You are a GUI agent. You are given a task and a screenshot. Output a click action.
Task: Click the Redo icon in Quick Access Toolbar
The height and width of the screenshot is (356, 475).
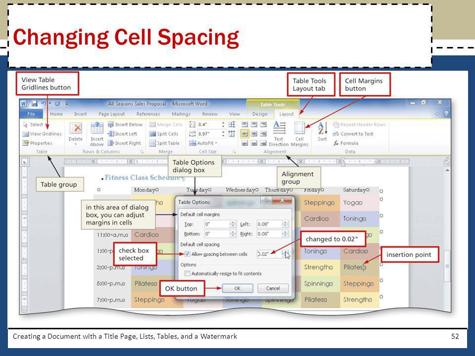(57, 103)
